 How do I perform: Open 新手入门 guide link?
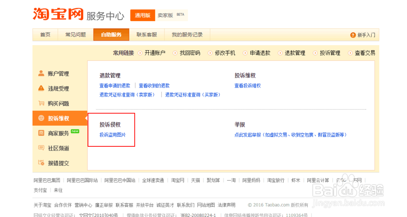pos(366,35)
